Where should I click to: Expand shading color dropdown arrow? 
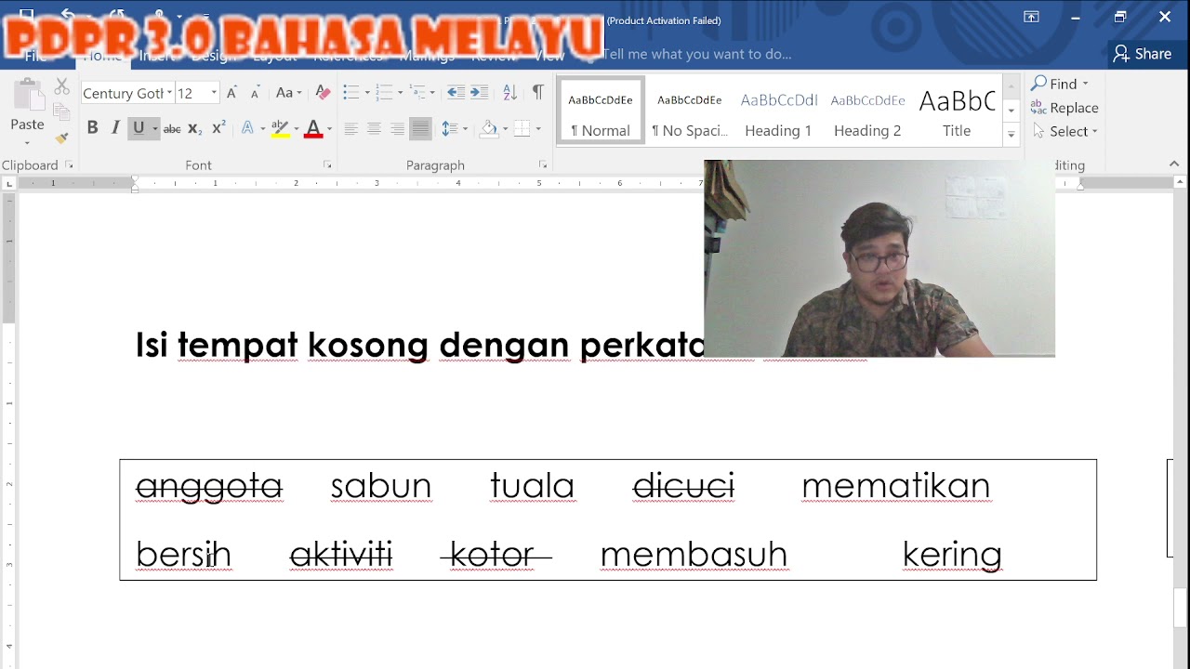(x=505, y=128)
